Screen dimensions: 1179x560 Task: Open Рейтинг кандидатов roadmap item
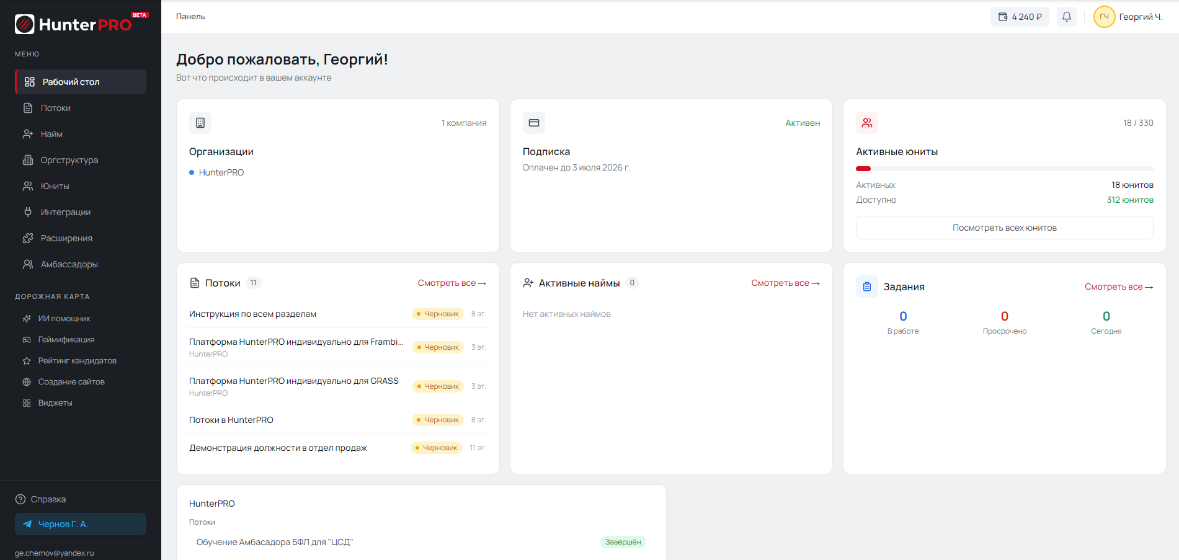(x=81, y=361)
